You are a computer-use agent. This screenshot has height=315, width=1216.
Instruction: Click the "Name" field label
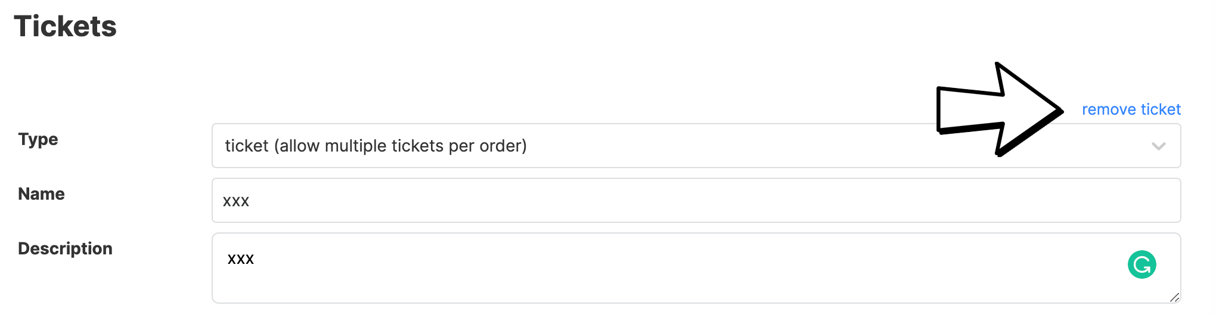tap(41, 194)
